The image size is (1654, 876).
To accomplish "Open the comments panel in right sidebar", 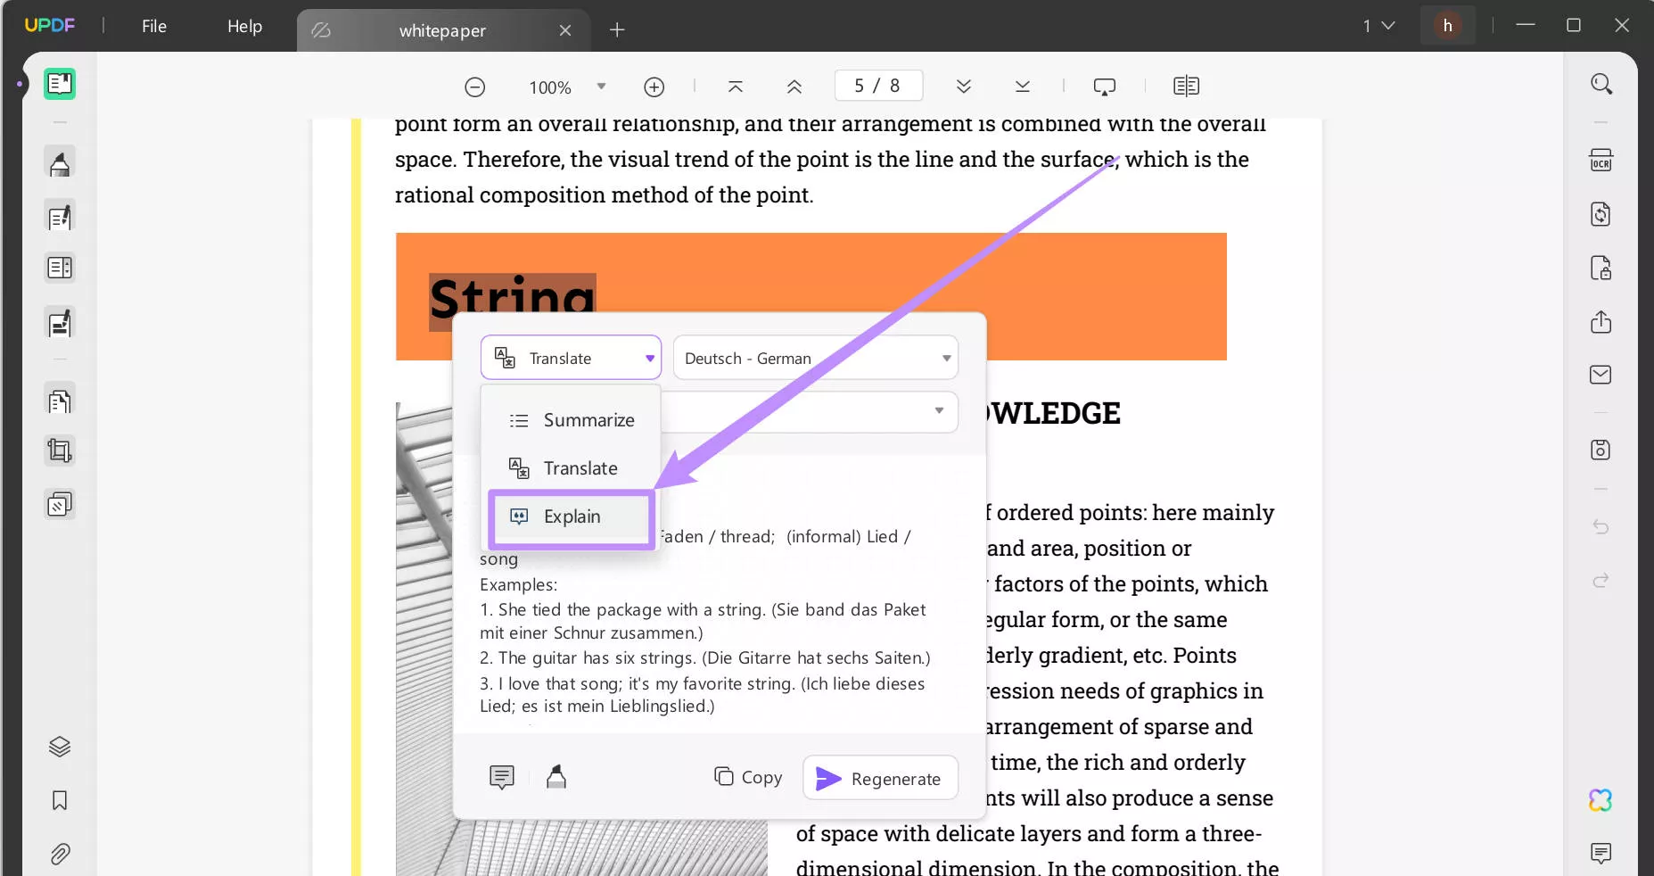I will click(1601, 854).
